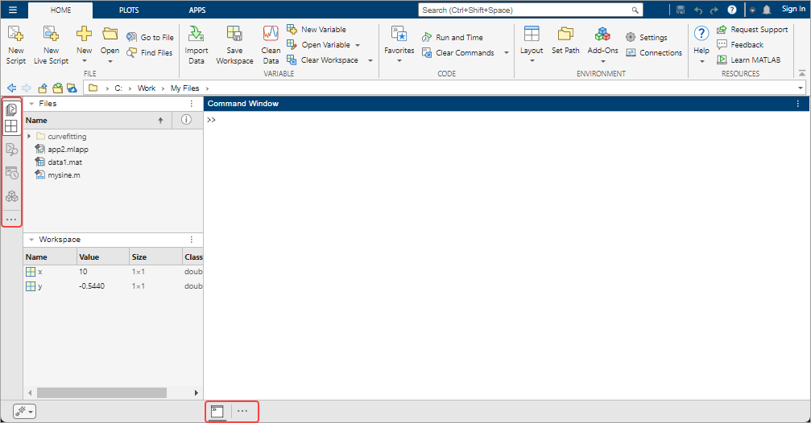Click the Save icon in the quick access bar
The image size is (811, 423).
point(681,10)
